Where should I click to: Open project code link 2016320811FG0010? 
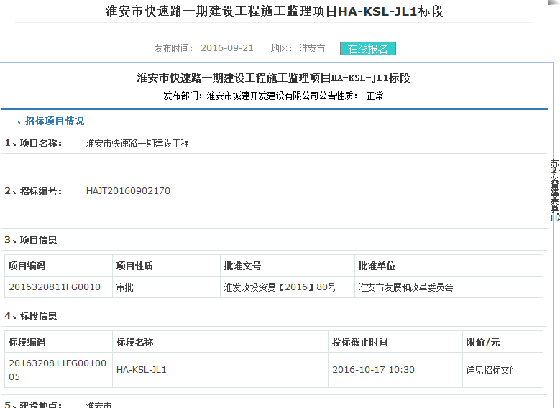pos(55,287)
